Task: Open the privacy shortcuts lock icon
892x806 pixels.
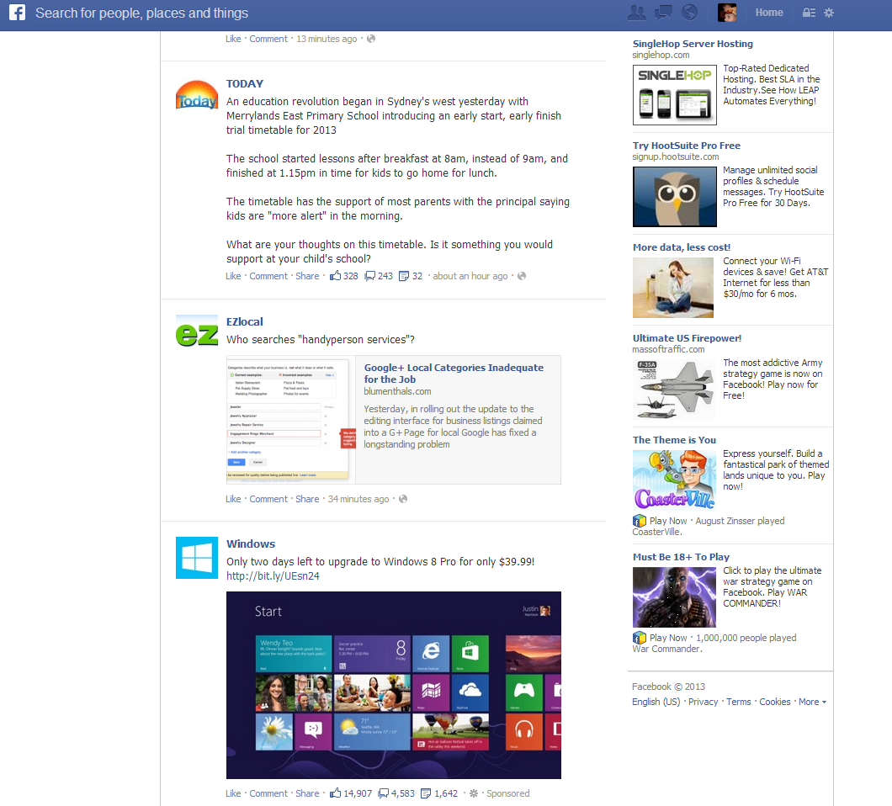Action: (x=809, y=13)
